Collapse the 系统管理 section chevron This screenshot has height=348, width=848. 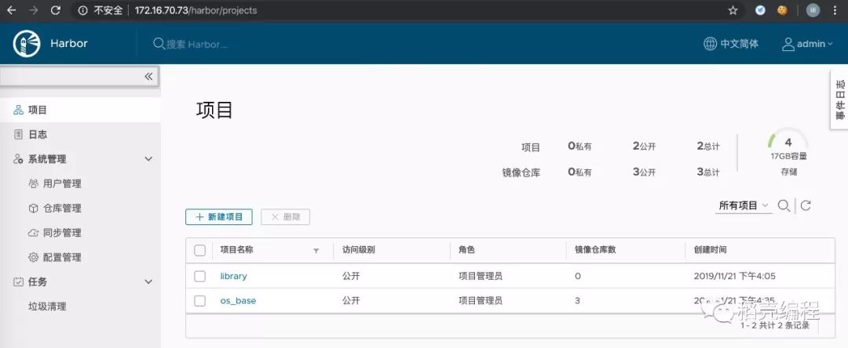point(148,159)
